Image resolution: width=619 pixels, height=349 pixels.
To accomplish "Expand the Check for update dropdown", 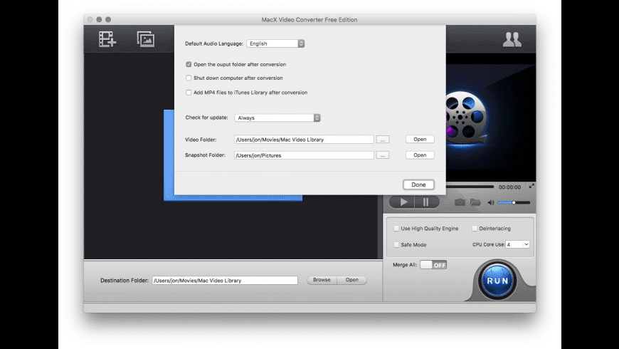I will 277,118.
